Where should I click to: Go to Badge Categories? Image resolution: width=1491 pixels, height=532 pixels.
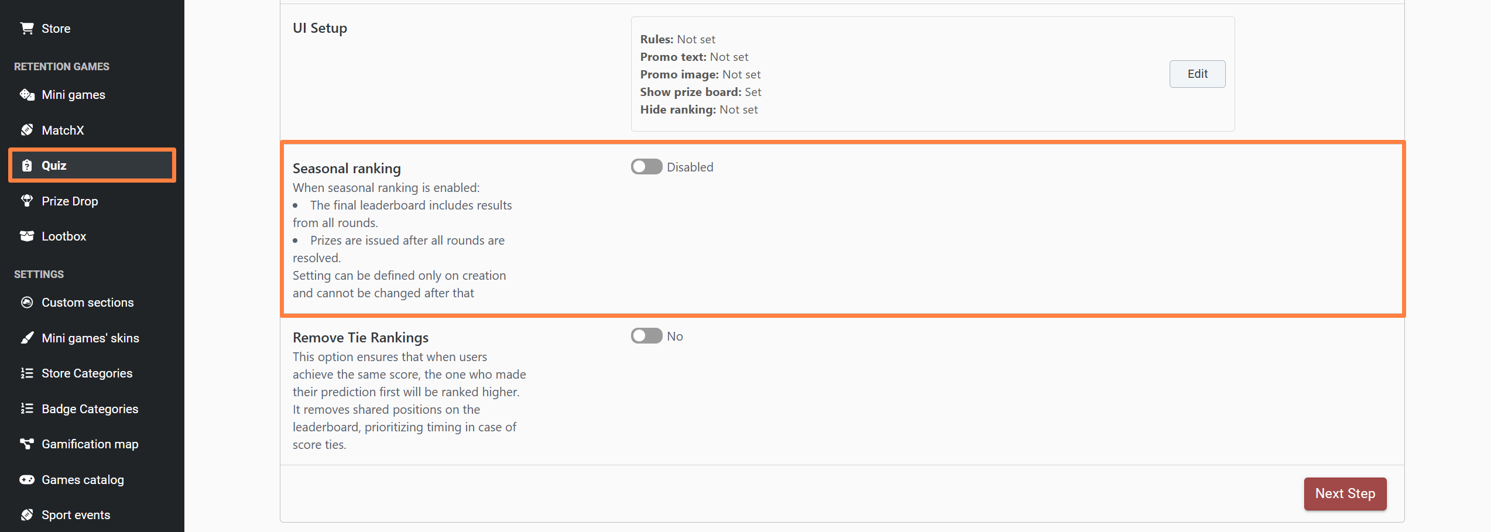90,409
